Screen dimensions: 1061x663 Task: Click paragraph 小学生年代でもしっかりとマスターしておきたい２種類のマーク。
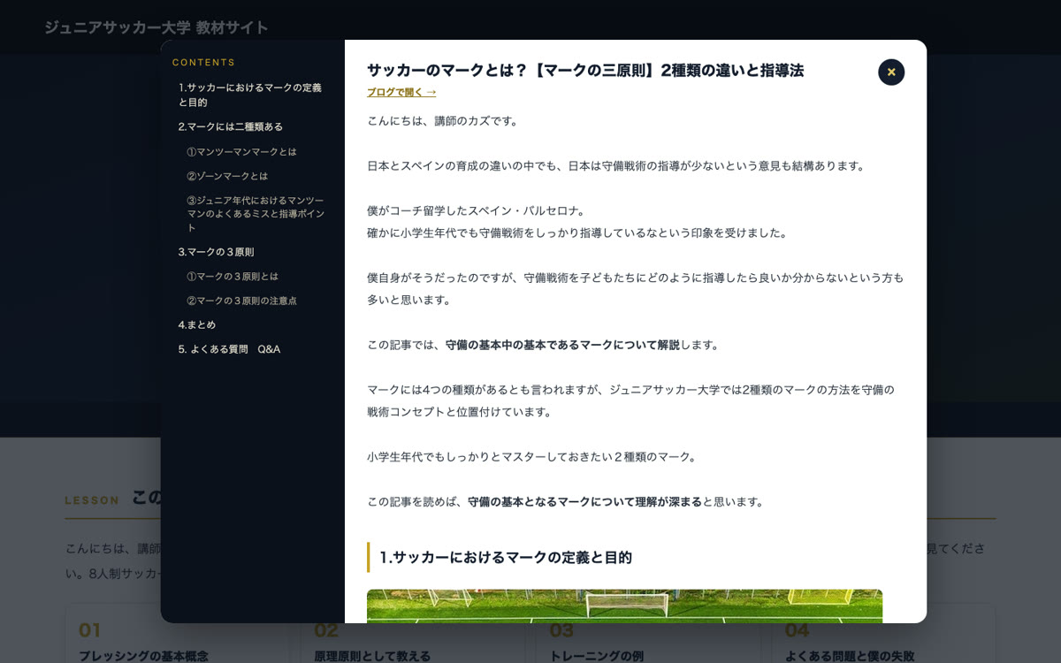534,457
